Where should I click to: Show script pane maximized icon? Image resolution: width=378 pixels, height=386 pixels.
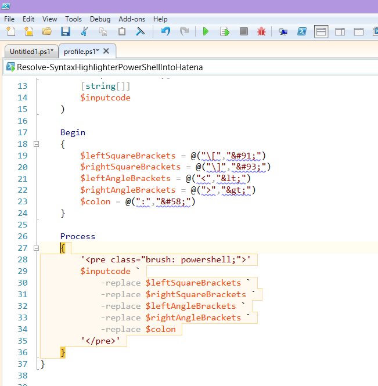pyautogui.click(x=358, y=31)
